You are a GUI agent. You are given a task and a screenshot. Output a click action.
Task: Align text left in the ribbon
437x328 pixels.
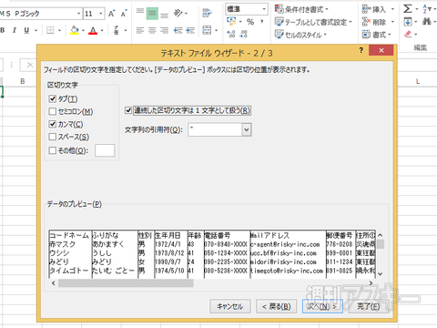point(140,30)
